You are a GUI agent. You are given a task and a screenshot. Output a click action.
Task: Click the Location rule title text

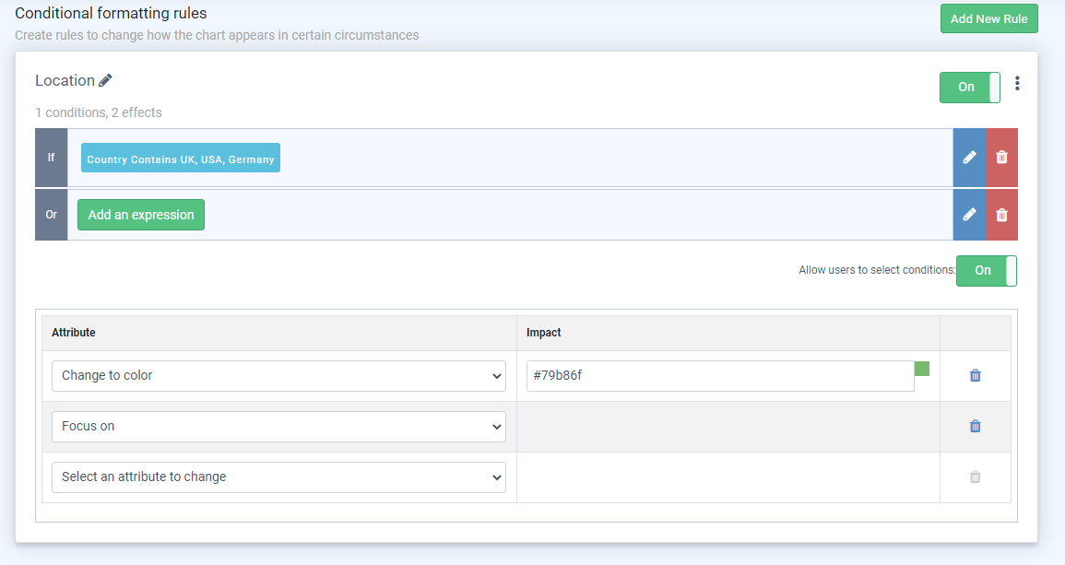[65, 81]
